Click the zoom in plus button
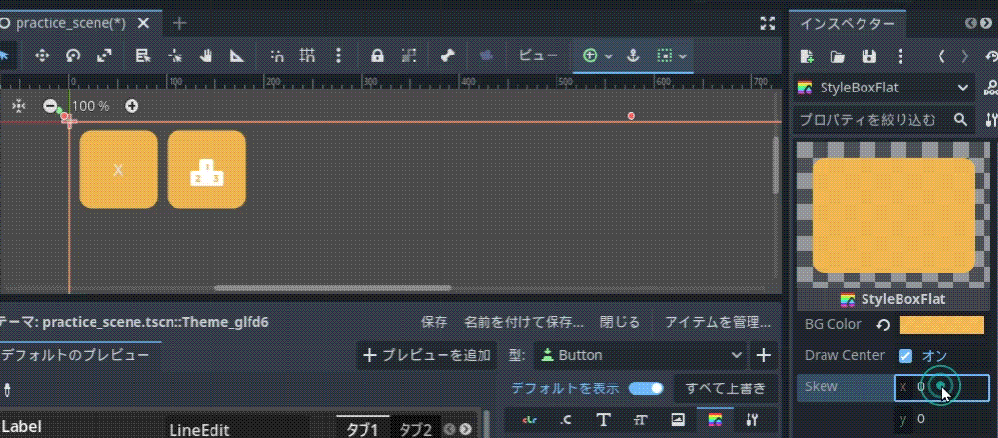This screenshot has width=998, height=438. [x=132, y=105]
